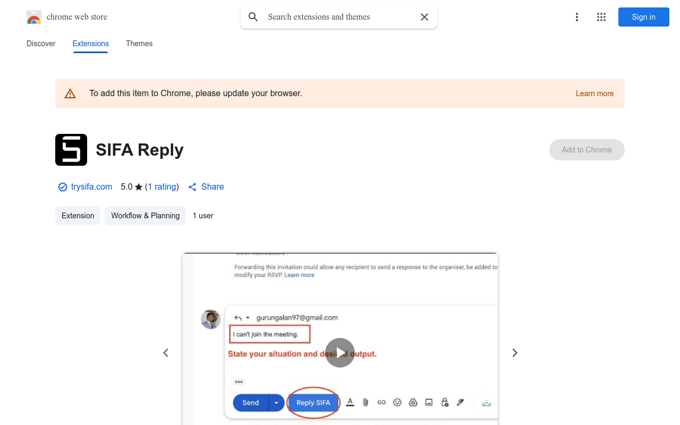Click the verified badge icon next to trysifa.com

[x=63, y=187]
